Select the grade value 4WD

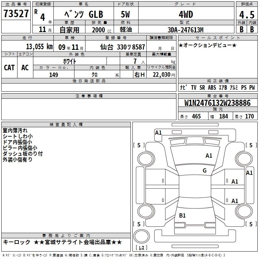pos(186,15)
